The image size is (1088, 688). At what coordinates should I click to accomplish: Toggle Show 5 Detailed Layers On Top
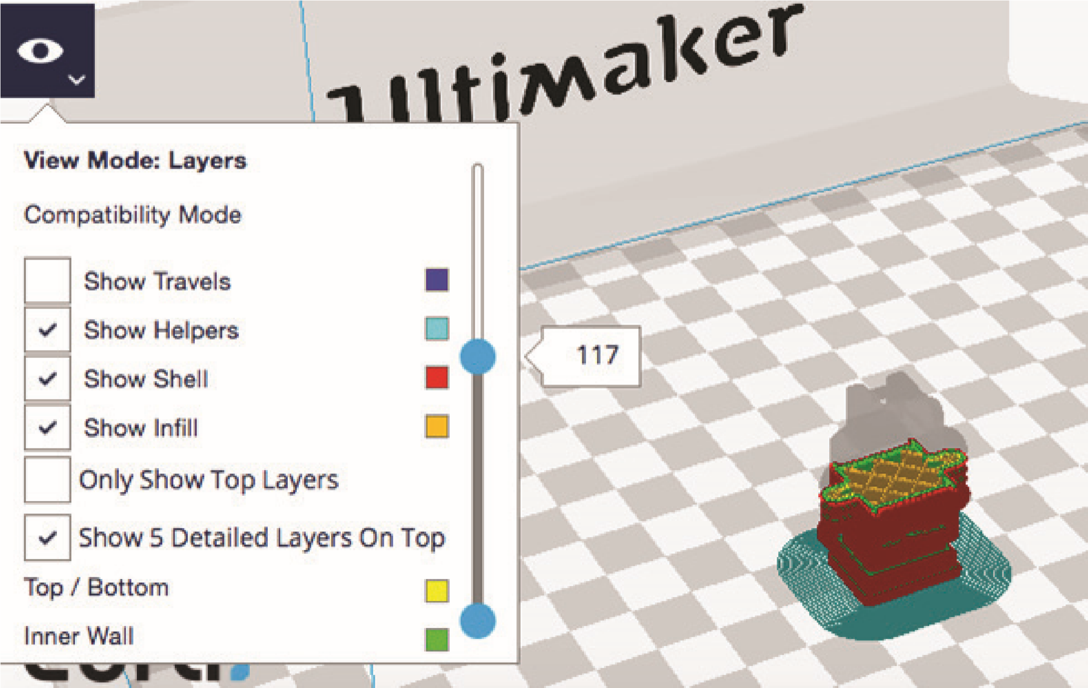coord(47,538)
